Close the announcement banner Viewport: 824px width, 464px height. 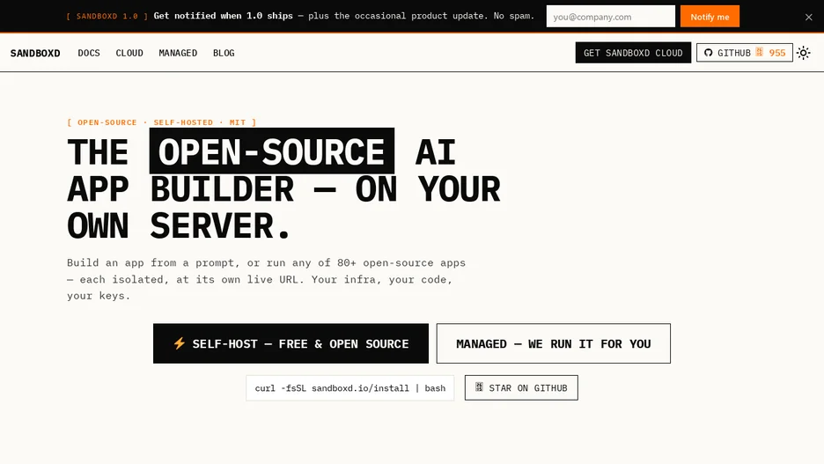click(809, 17)
